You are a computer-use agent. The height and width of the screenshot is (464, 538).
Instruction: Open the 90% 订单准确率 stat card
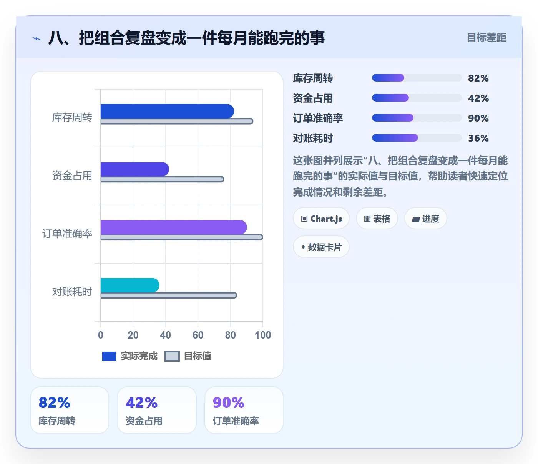[x=244, y=410]
